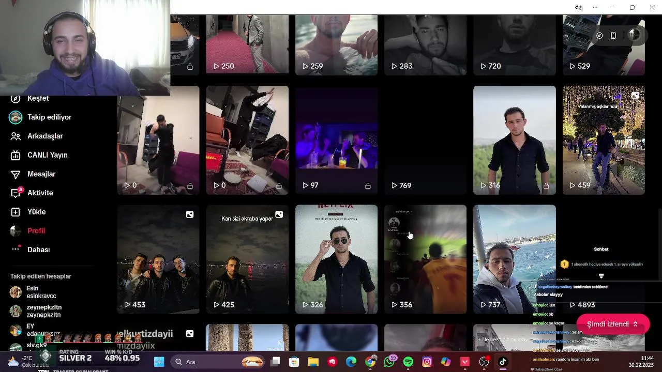The image size is (662, 372).
Task: Open video with 259 views
Action: click(336, 44)
